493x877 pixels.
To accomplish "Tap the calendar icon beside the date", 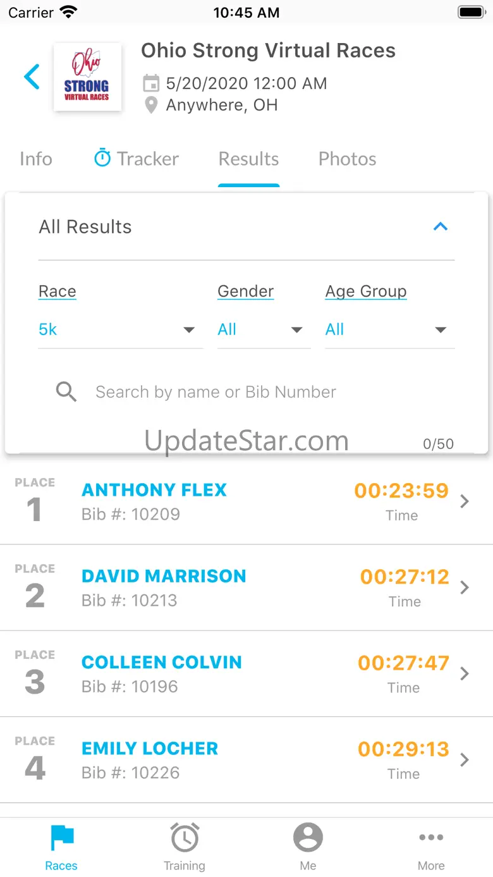I will (151, 83).
